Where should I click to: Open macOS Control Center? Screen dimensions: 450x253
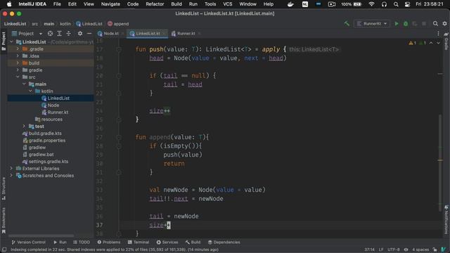pyautogui.click(x=407, y=4)
